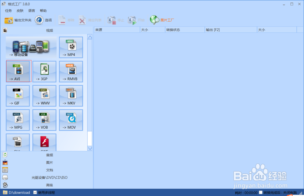
Task: Maximize the 格式工厂 window
Action: point(292,4)
